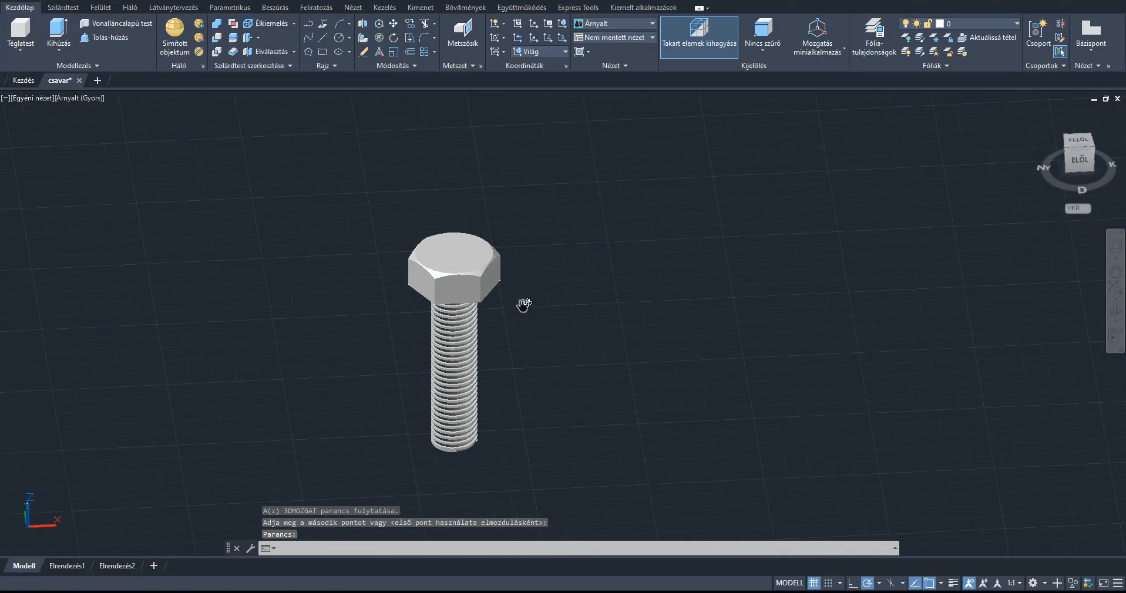
Task: Select the Kihúzás extrude tool
Action: pos(58,33)
